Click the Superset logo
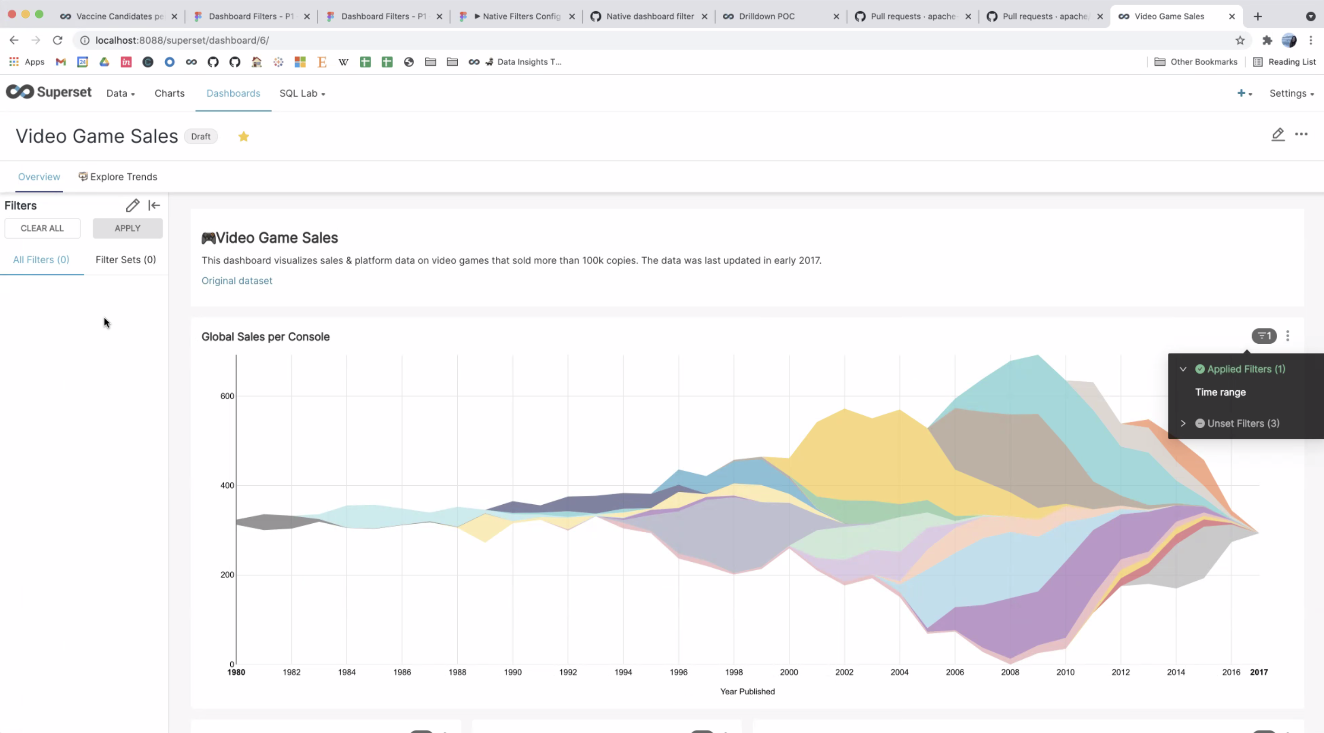Viewport: 1324px width, 733px height. 49,92
